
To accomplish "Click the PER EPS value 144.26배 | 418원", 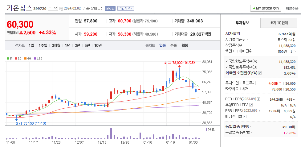I will [x=283, y=99].
